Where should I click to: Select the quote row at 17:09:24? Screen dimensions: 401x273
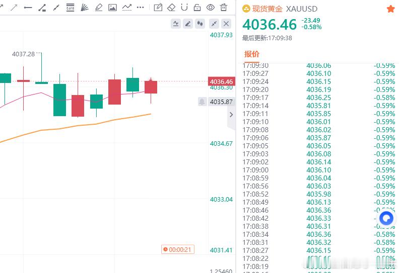(318, 81)
